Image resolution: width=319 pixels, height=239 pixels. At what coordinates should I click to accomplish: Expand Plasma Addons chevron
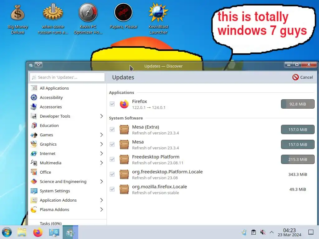tap(102, 210)
